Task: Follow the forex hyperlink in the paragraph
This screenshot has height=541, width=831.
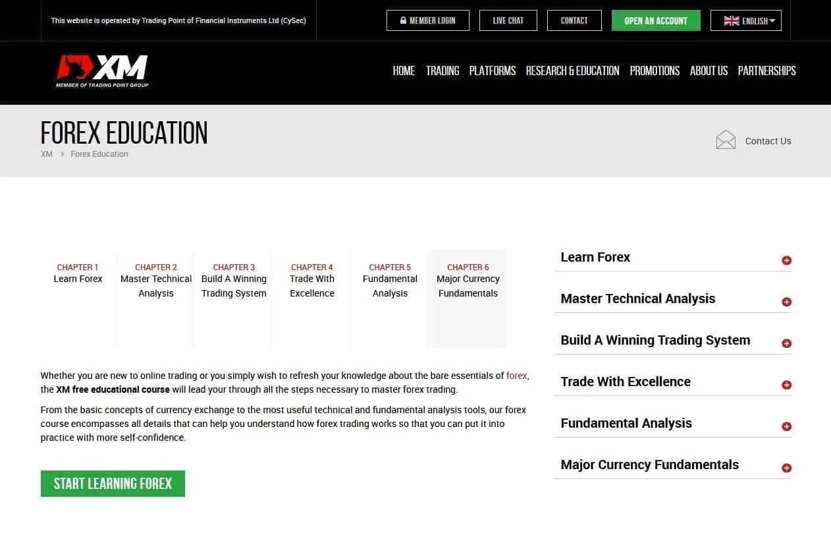Action: point(516,376)
